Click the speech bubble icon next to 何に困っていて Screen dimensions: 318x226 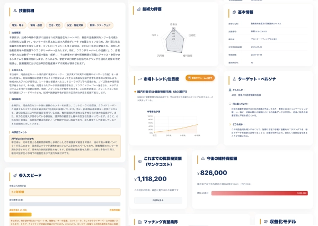click(230, 104)
